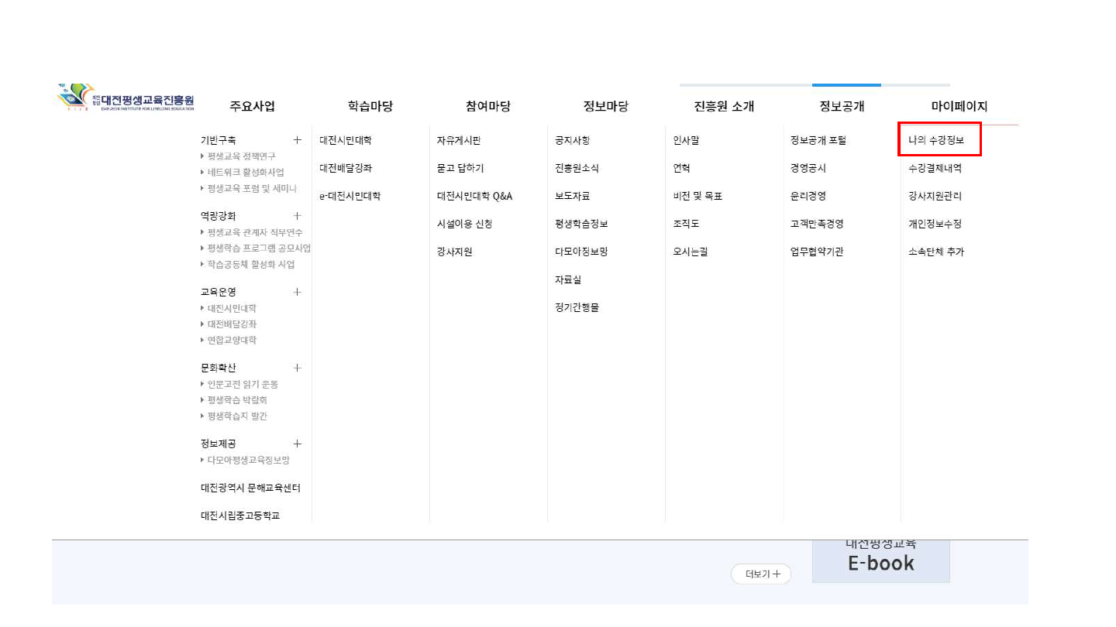This screenshot has width=1116, height=627.
Task: Click the plus icon beside 역량강화
Action: coord(297,216)
